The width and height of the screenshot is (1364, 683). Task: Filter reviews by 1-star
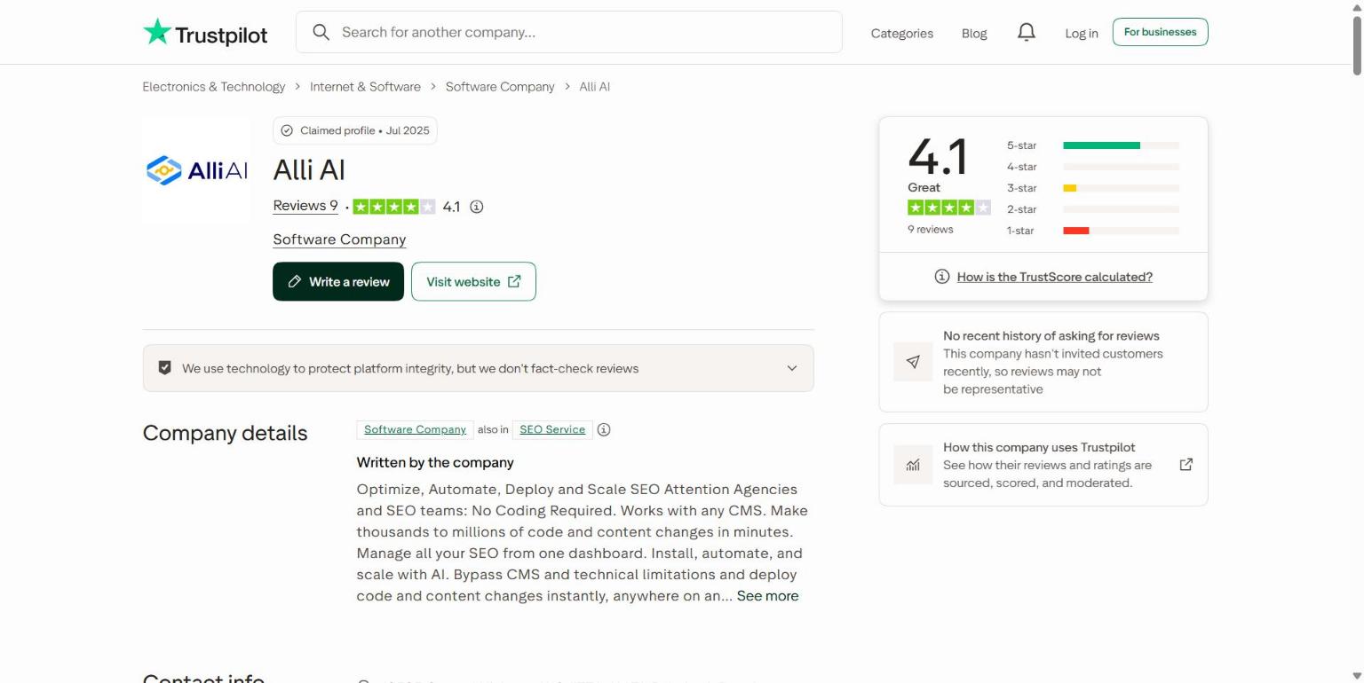pos(1093,231)
